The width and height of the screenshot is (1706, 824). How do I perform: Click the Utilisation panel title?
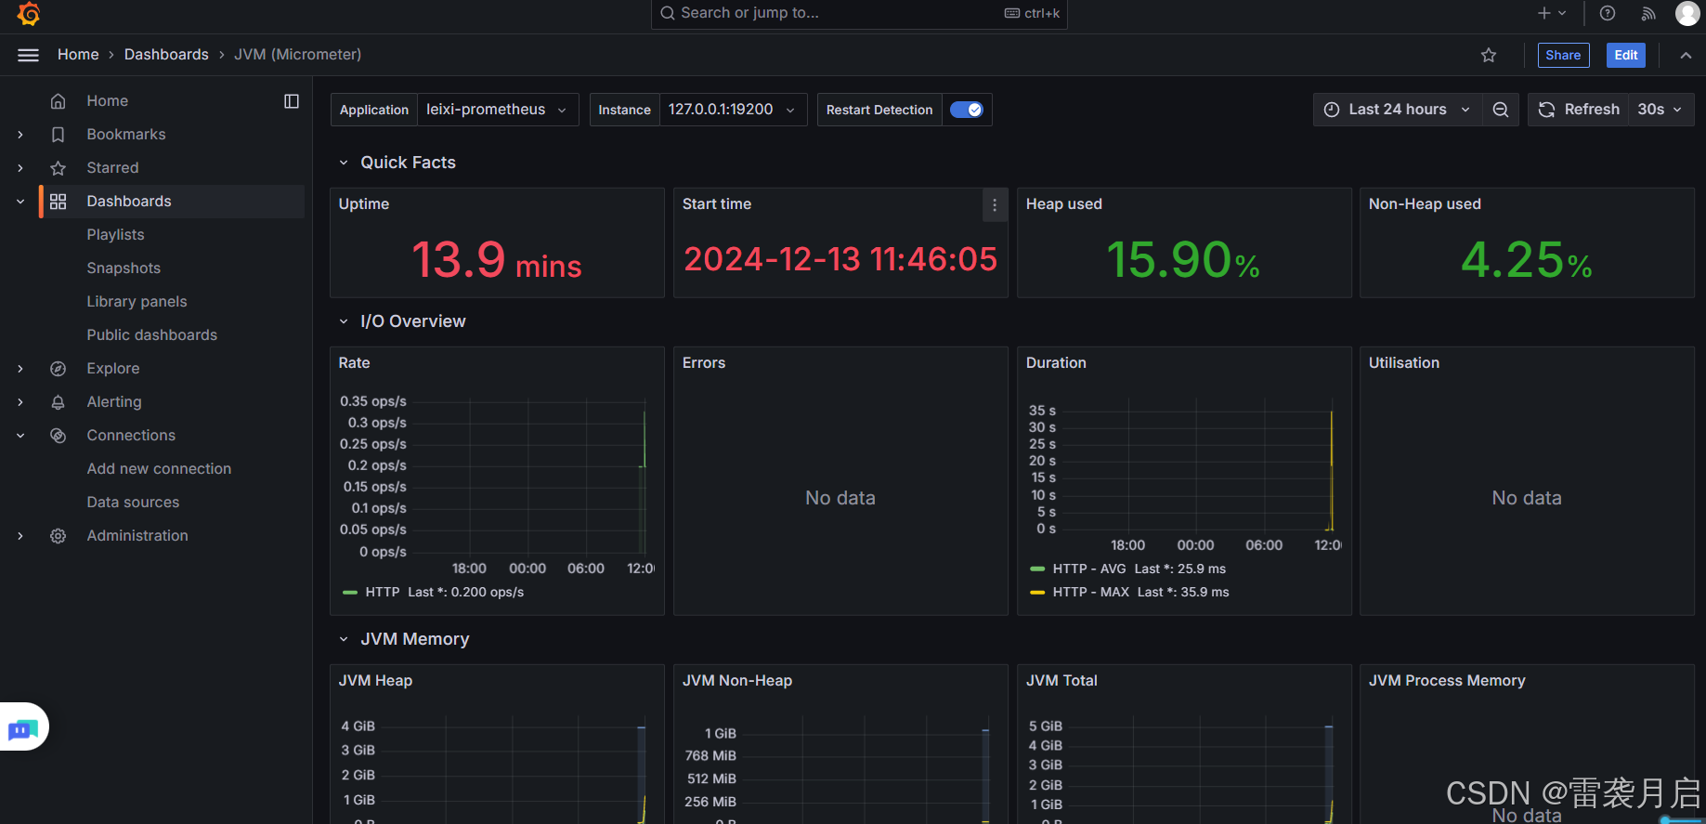tap(1403, 363)
